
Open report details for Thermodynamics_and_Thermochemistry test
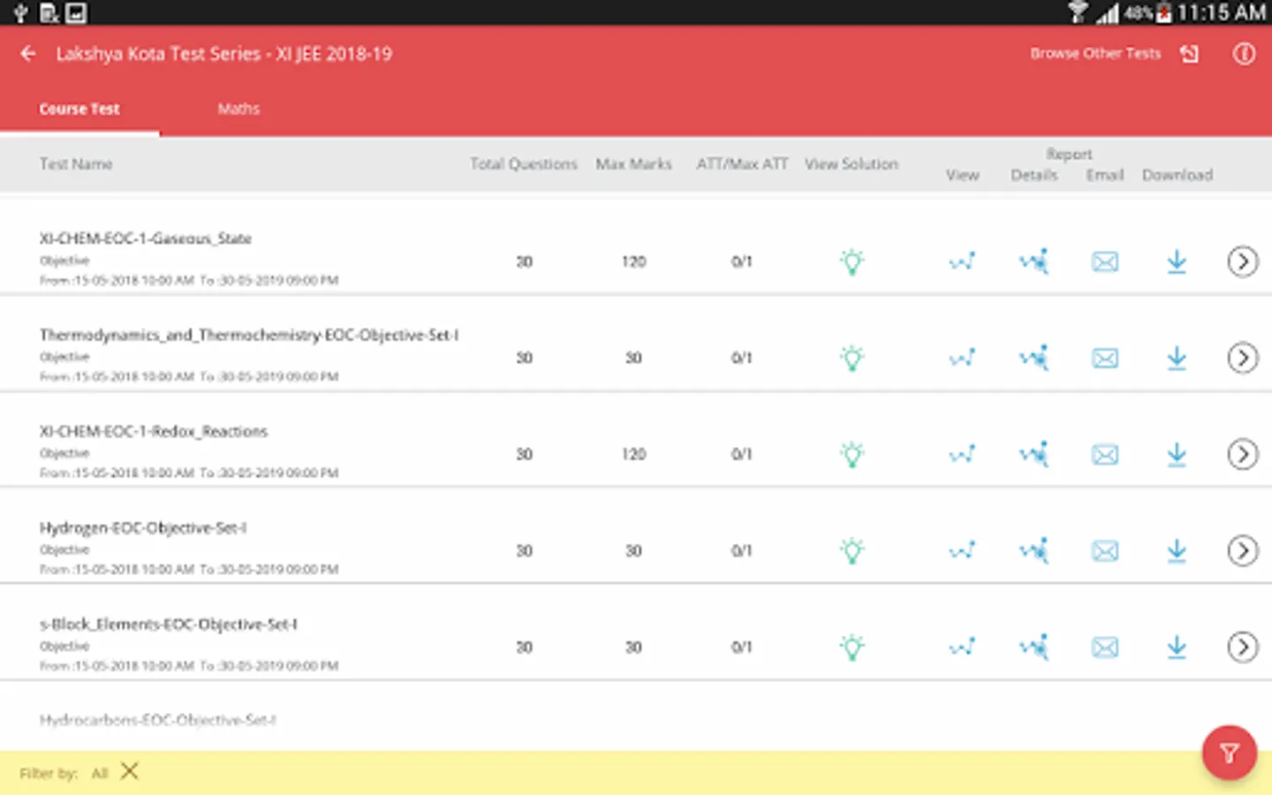(x=1033, y=358)
